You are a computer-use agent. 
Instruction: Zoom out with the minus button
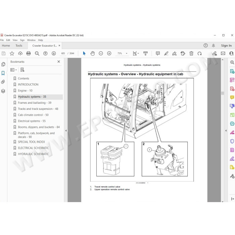click(101, 53)
